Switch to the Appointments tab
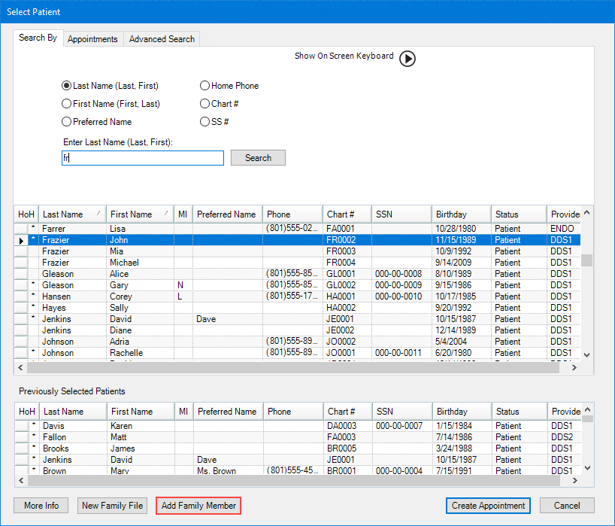615x526 pixels. pyautogui.click(x=92, y=39)
